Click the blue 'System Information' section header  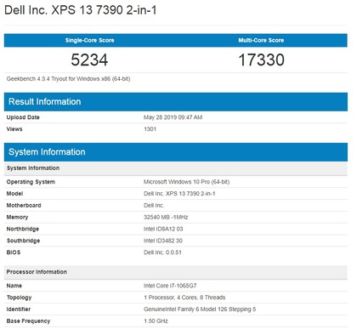(x=176, y=152)
